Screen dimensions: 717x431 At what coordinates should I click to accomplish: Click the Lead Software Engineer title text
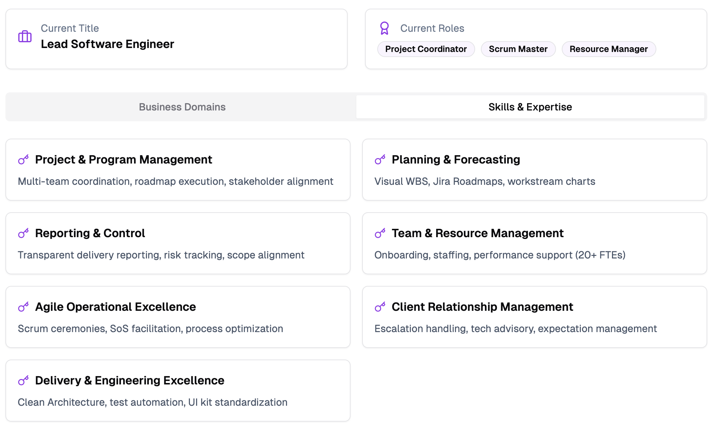coord(107,44)
